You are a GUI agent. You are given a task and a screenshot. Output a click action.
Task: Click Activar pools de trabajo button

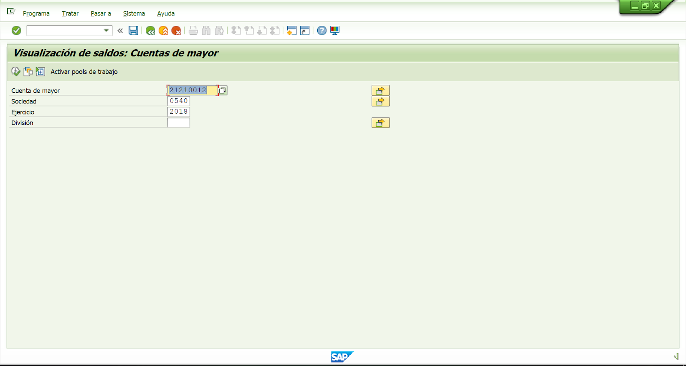coord(84,72)
